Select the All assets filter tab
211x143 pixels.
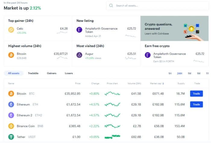click(x=14, y=73)
